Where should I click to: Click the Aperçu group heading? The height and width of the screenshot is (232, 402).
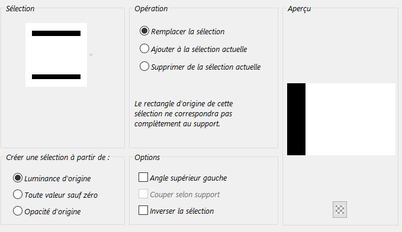coord(299,9)
